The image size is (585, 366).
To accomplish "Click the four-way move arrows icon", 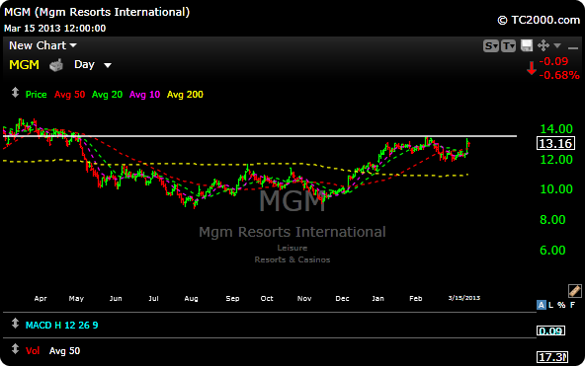I will coord(543,45).
